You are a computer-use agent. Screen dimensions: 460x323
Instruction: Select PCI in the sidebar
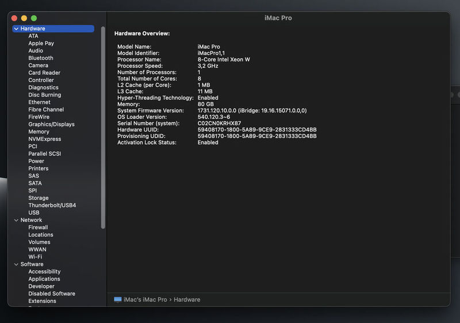click(33, 147)
